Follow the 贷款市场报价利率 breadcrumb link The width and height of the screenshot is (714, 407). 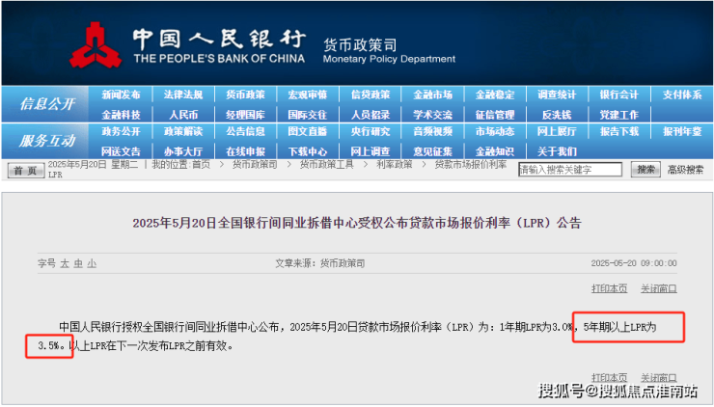point(471,164)
